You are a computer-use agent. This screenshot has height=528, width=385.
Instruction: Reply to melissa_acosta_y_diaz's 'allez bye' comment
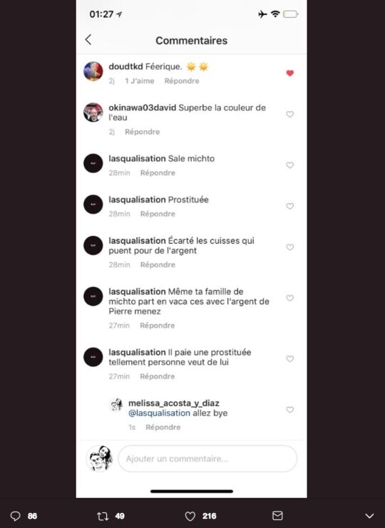pyautogui.click(x=163, y=428)
